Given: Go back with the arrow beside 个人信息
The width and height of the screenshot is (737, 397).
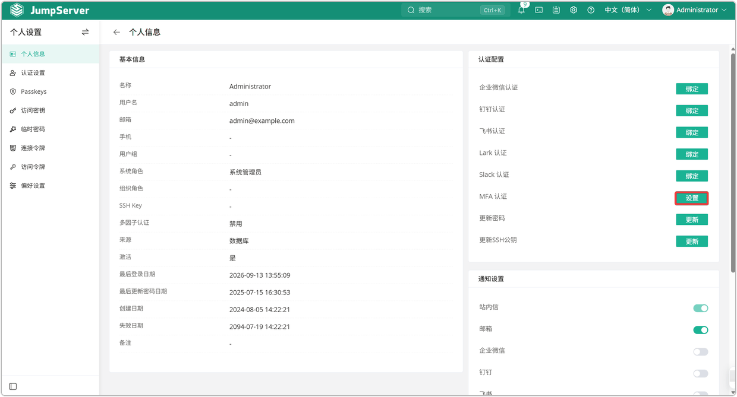Looking at the screenshot, I should [116, 32].
